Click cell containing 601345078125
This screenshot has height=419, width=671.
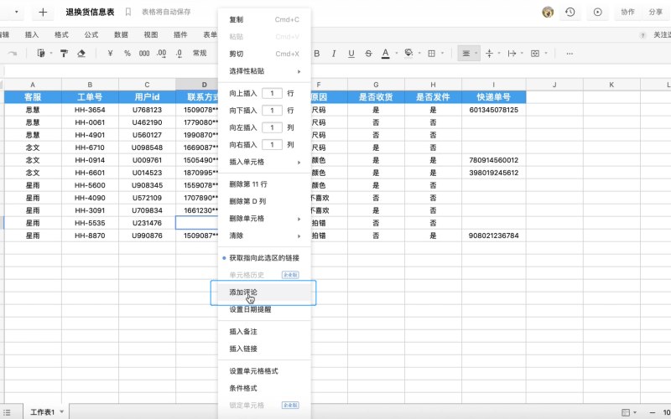pyautogui.click(x=493, y=110)
